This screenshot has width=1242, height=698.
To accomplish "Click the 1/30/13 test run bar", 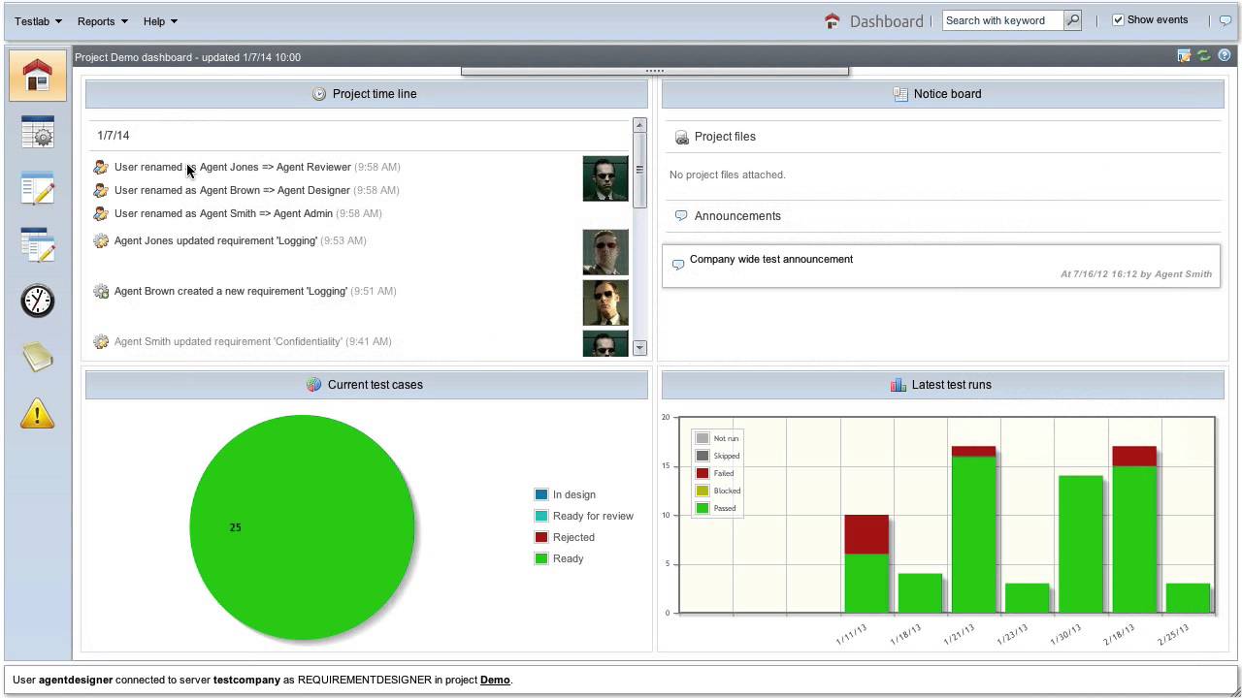I will (1081, 544).
